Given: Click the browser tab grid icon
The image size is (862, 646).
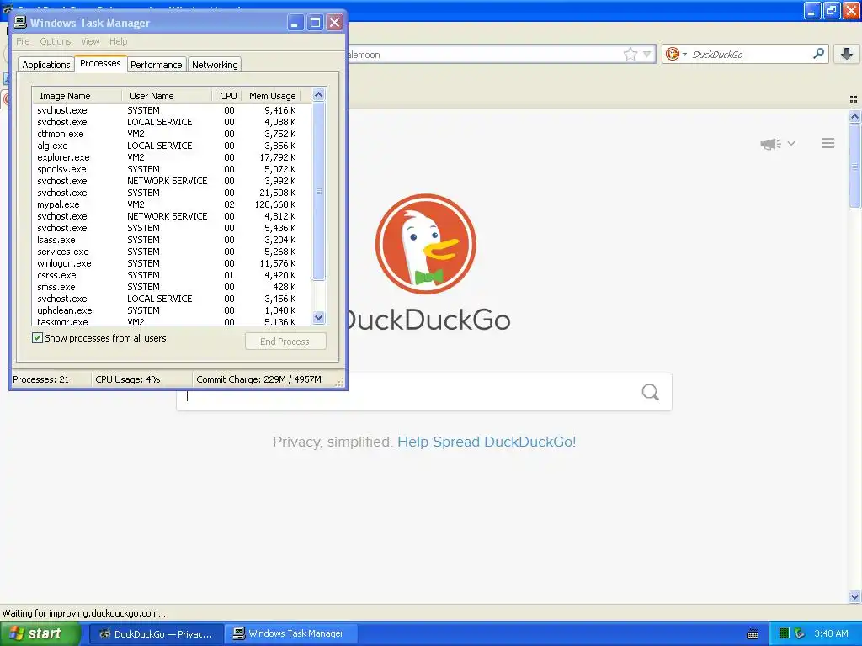Looking at the screenshot, I should 854,99.
